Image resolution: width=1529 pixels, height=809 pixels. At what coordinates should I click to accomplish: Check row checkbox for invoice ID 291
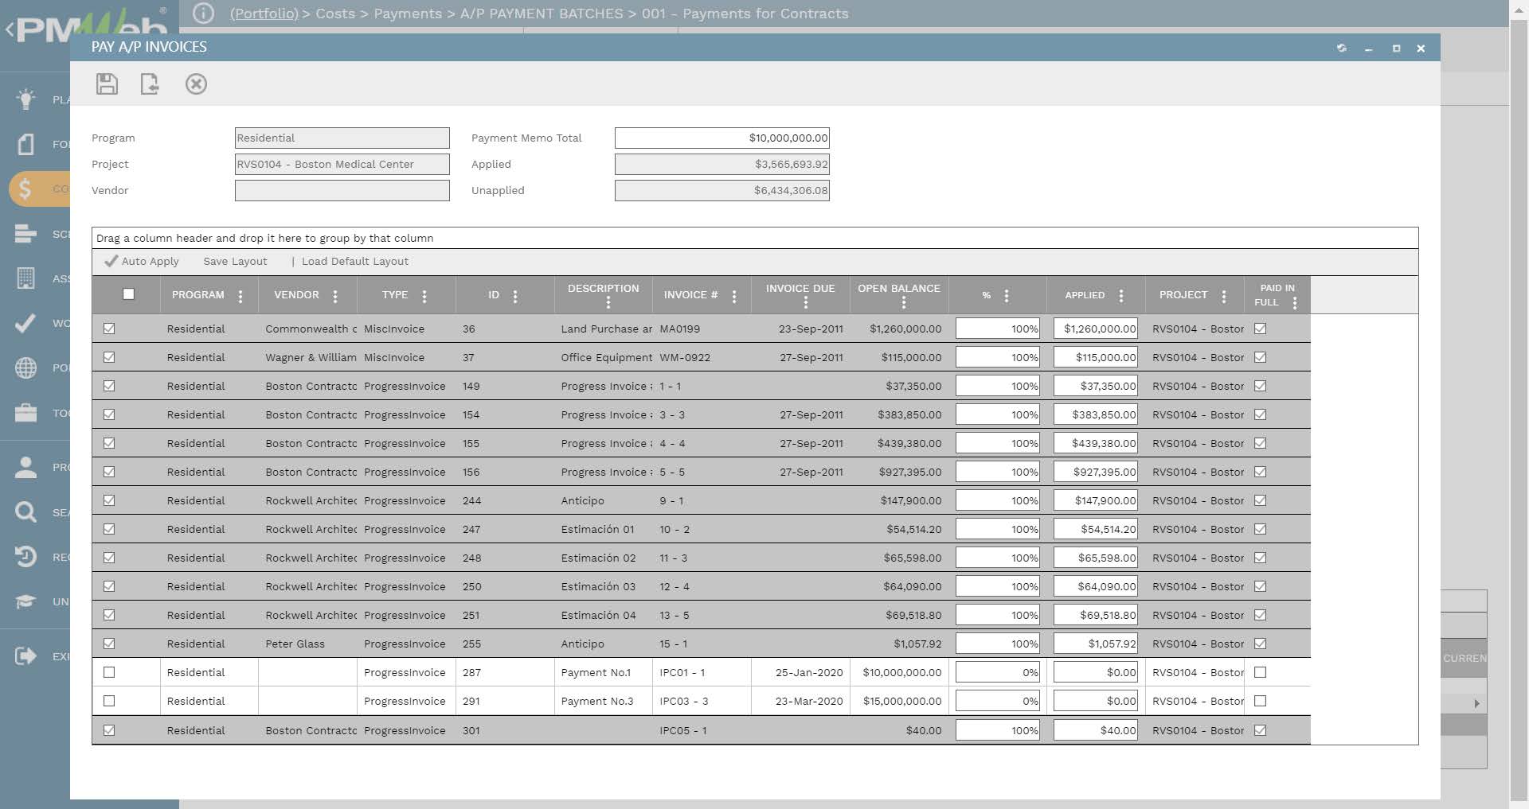(x=109, y=701)
